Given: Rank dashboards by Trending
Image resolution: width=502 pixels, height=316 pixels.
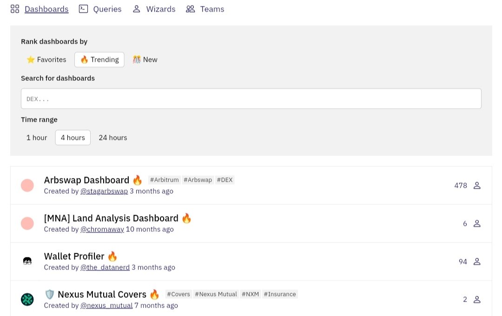Looking at the screenshot, I should [x=99, y=59].
